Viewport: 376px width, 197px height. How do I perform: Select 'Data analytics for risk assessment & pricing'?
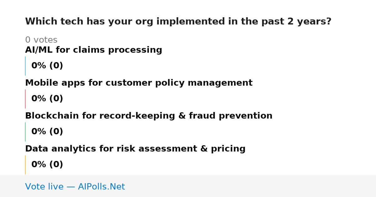(x=135, y=149)
